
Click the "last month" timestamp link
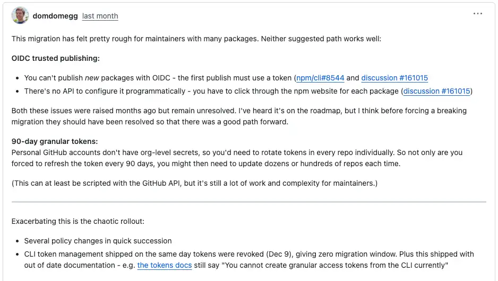click(100, 16)
